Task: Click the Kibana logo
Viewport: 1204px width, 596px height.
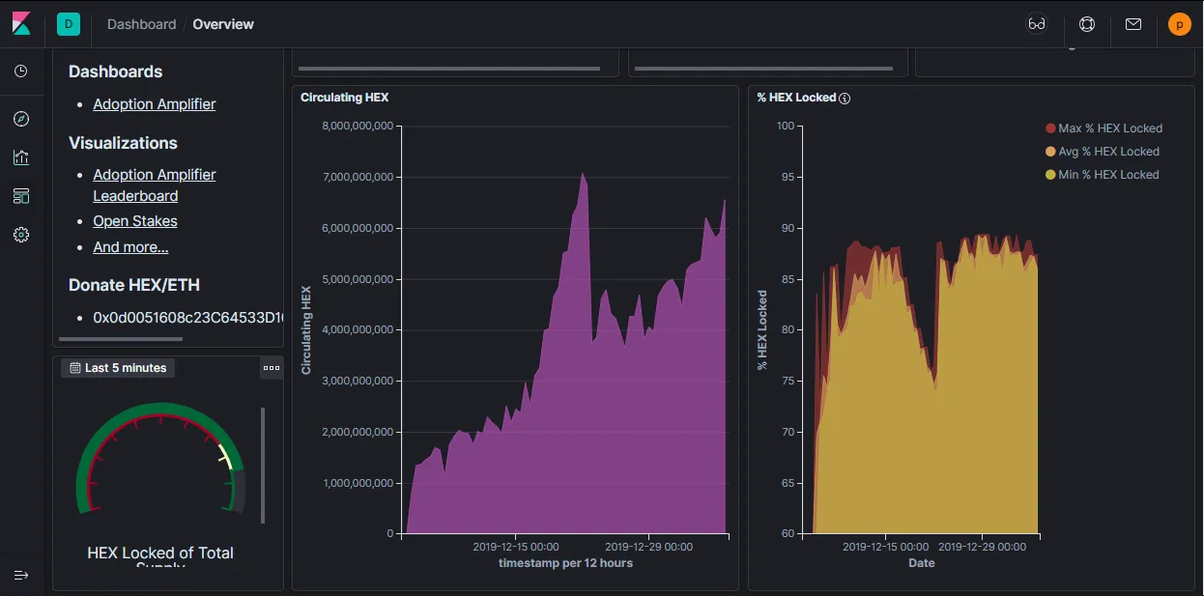Action: (21, 24)
